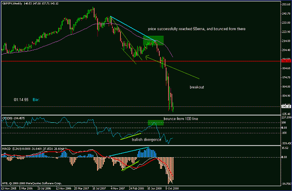Click the green rectangle in the CCI panel
This screenshot has width=292, height=191.
click(156, 123)
